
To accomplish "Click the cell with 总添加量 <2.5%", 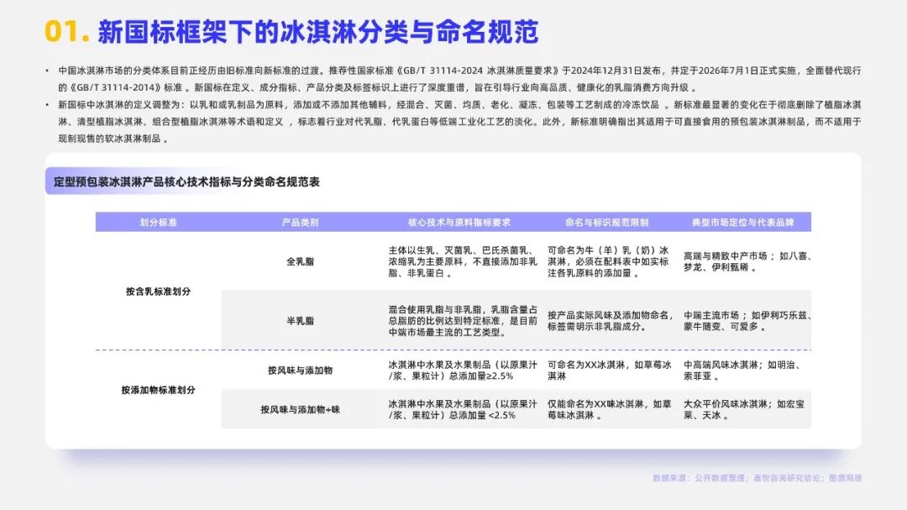I will [463, 410].
